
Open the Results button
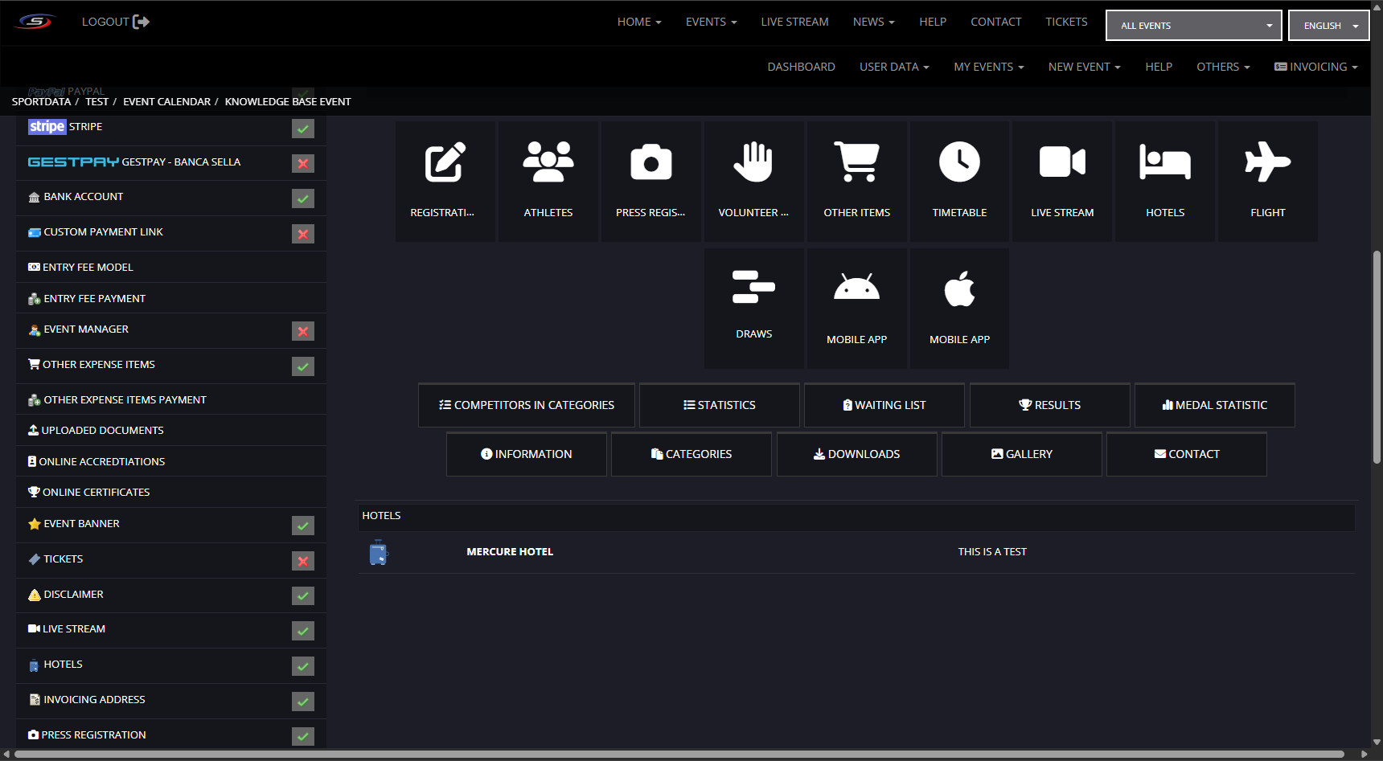click(1049, 405)
